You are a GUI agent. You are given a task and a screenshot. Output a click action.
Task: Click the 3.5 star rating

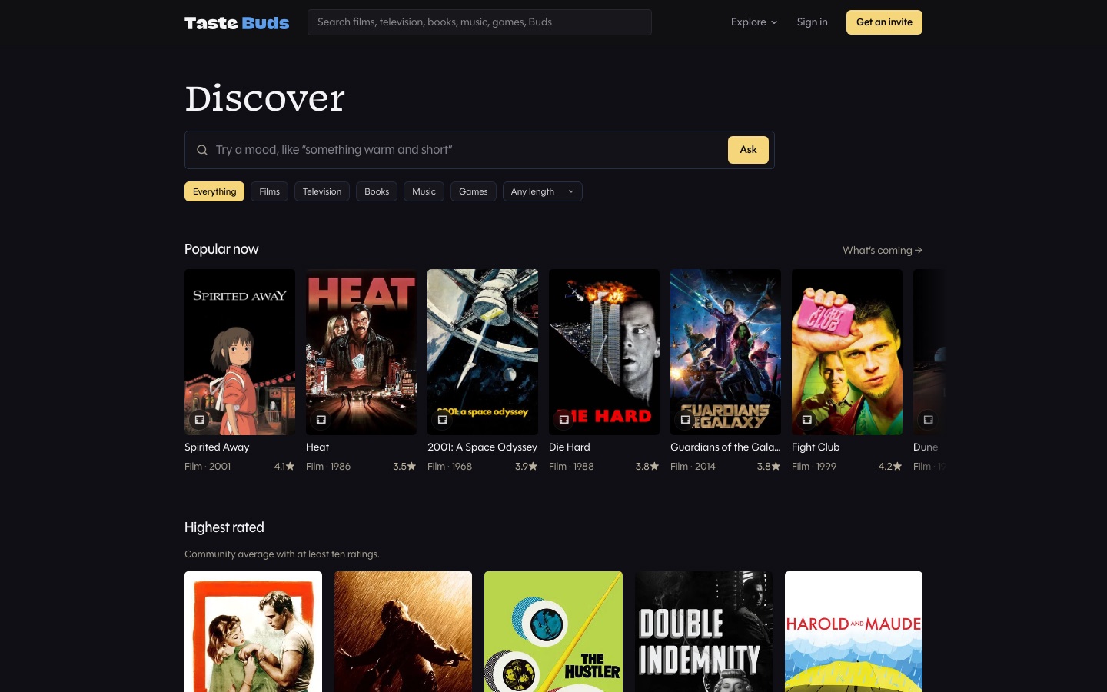pyautogui.click(x=404, y=467)
